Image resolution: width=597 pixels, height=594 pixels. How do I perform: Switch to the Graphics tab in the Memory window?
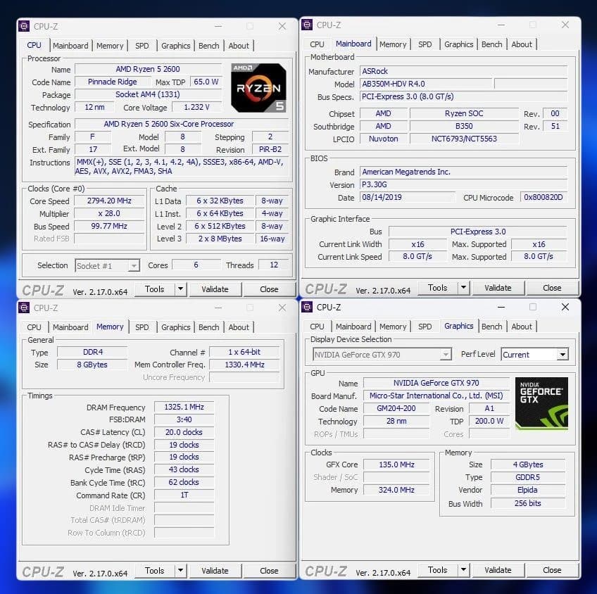[175, 327]
